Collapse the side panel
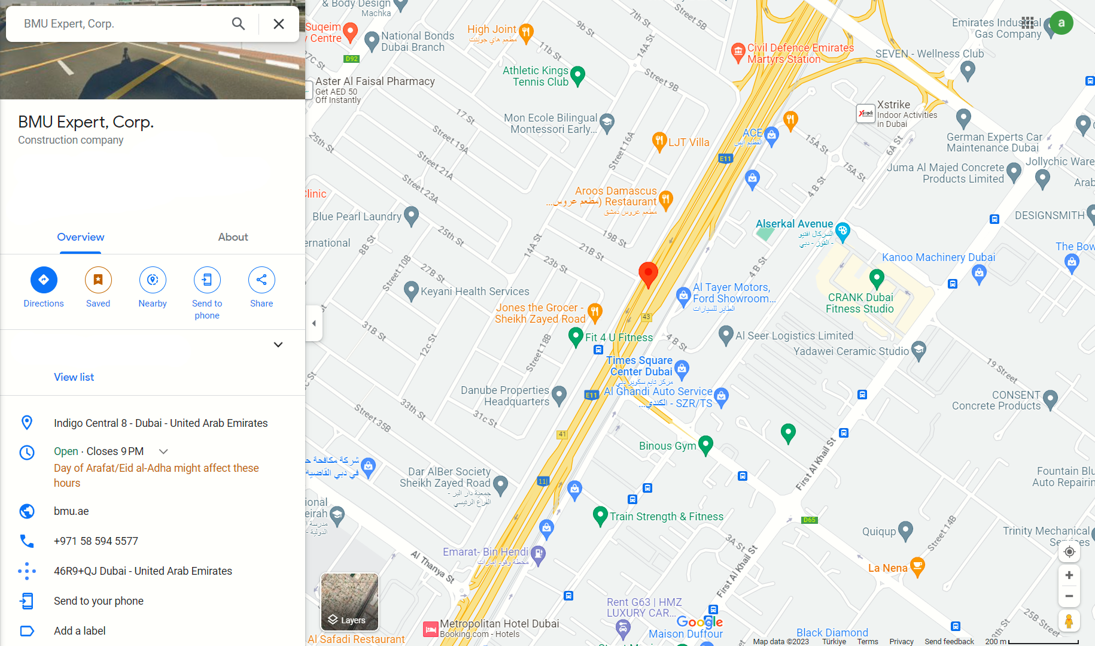Viewport: 1095px width, 646px height. tap(314, 323)
